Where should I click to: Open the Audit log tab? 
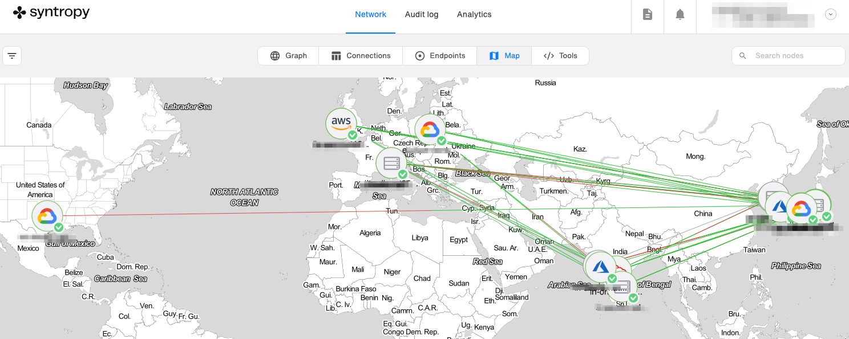click(422, 15)
